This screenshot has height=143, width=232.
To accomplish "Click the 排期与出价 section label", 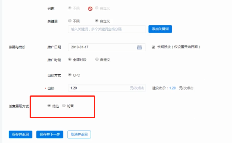I will click(x=17, y=47).
